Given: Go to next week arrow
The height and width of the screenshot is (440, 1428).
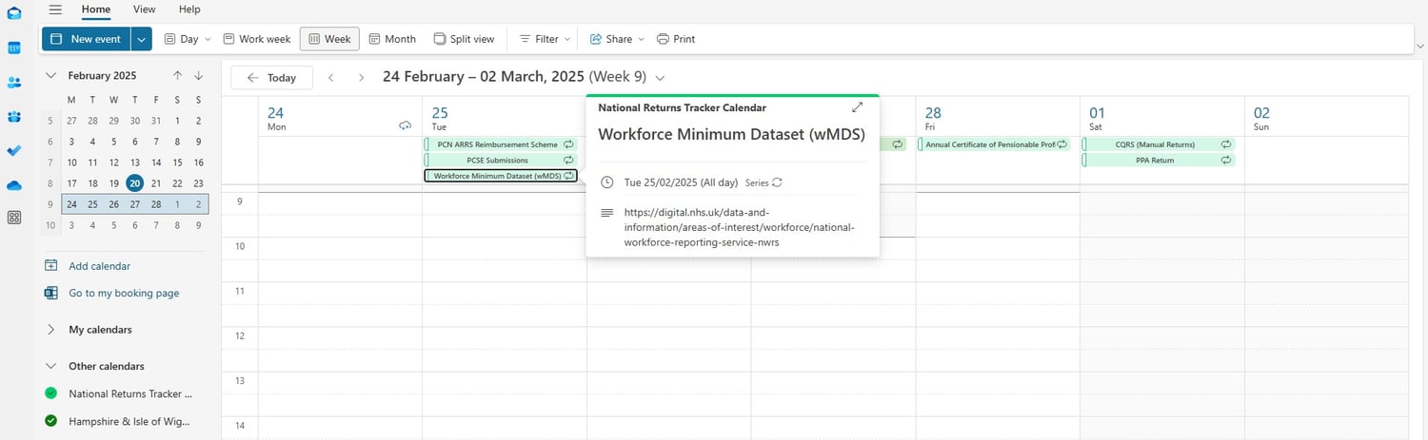Looking at the screenshot, I should click(361, 78).
